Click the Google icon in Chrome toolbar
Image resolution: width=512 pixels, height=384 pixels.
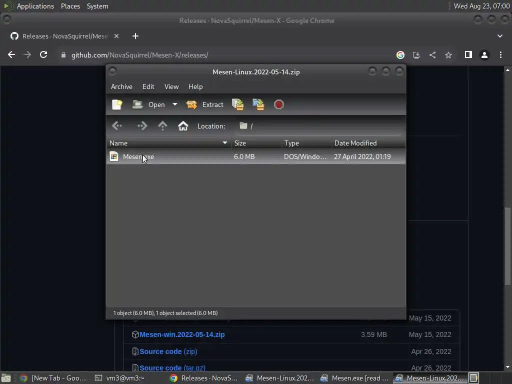pyautogui.click(x=400, y=55)
